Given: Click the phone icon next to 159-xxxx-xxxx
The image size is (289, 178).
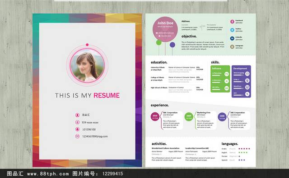Looking at the screenshot, I should pyautogui.click(x=77, y=122).
